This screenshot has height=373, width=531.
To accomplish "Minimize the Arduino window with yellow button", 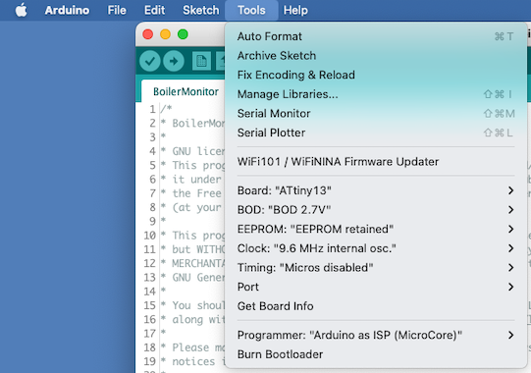I will tap(165, 34).
